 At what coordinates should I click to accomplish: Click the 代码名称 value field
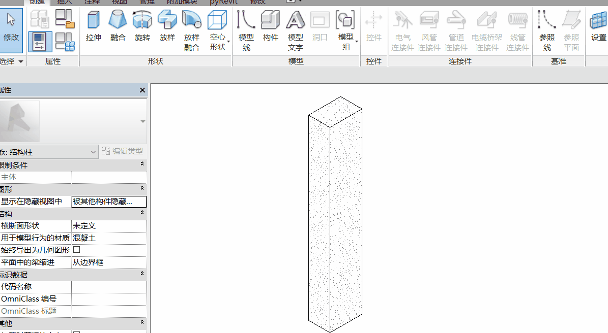click(109, 287)
